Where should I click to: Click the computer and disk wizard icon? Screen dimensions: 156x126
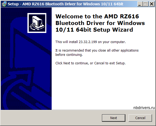37,23
